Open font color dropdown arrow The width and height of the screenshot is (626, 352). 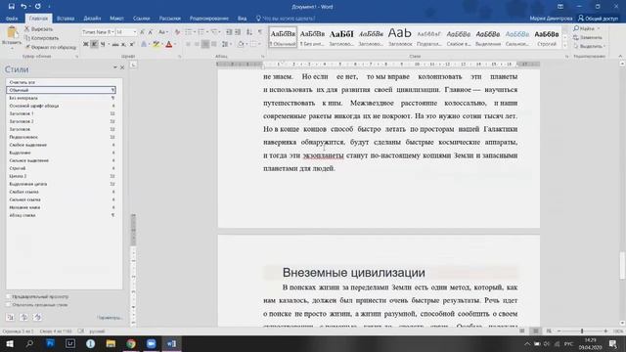click(175, 44)
